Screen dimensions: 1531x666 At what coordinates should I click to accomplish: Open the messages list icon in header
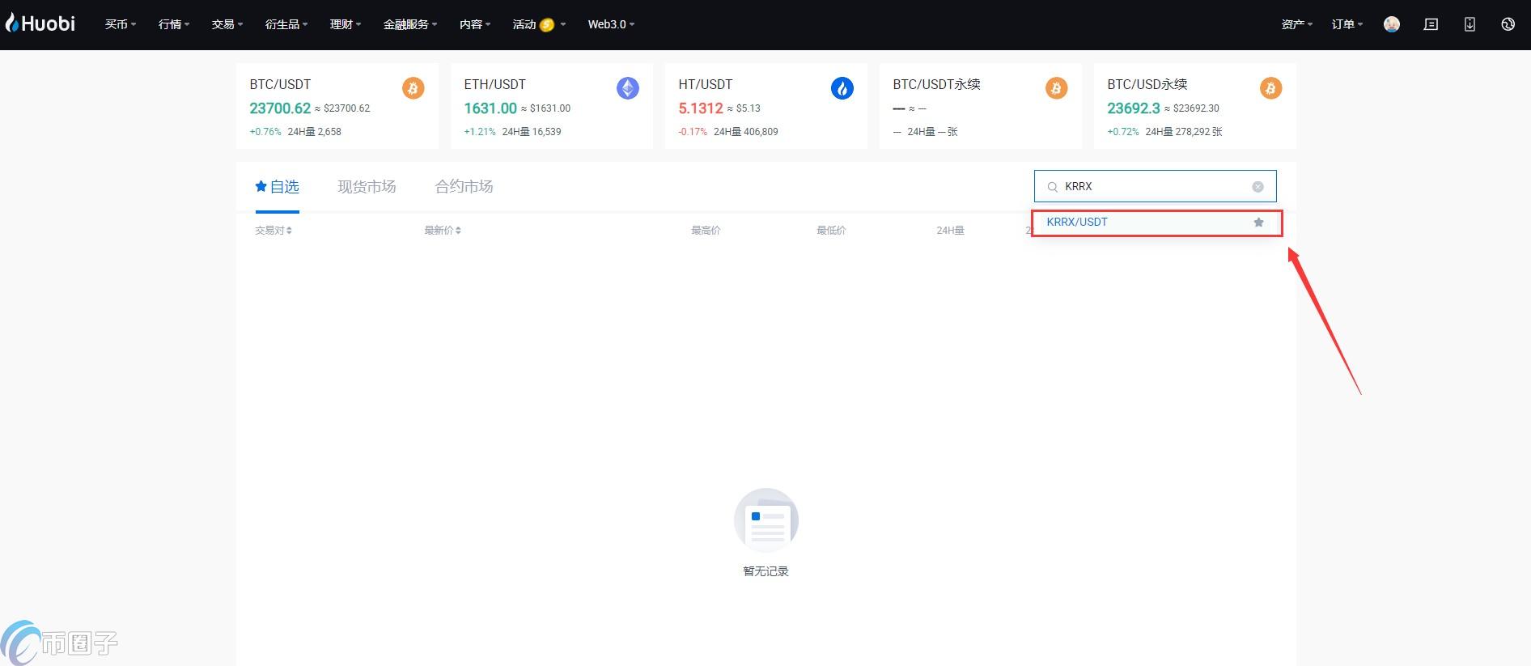[1431, 24]
